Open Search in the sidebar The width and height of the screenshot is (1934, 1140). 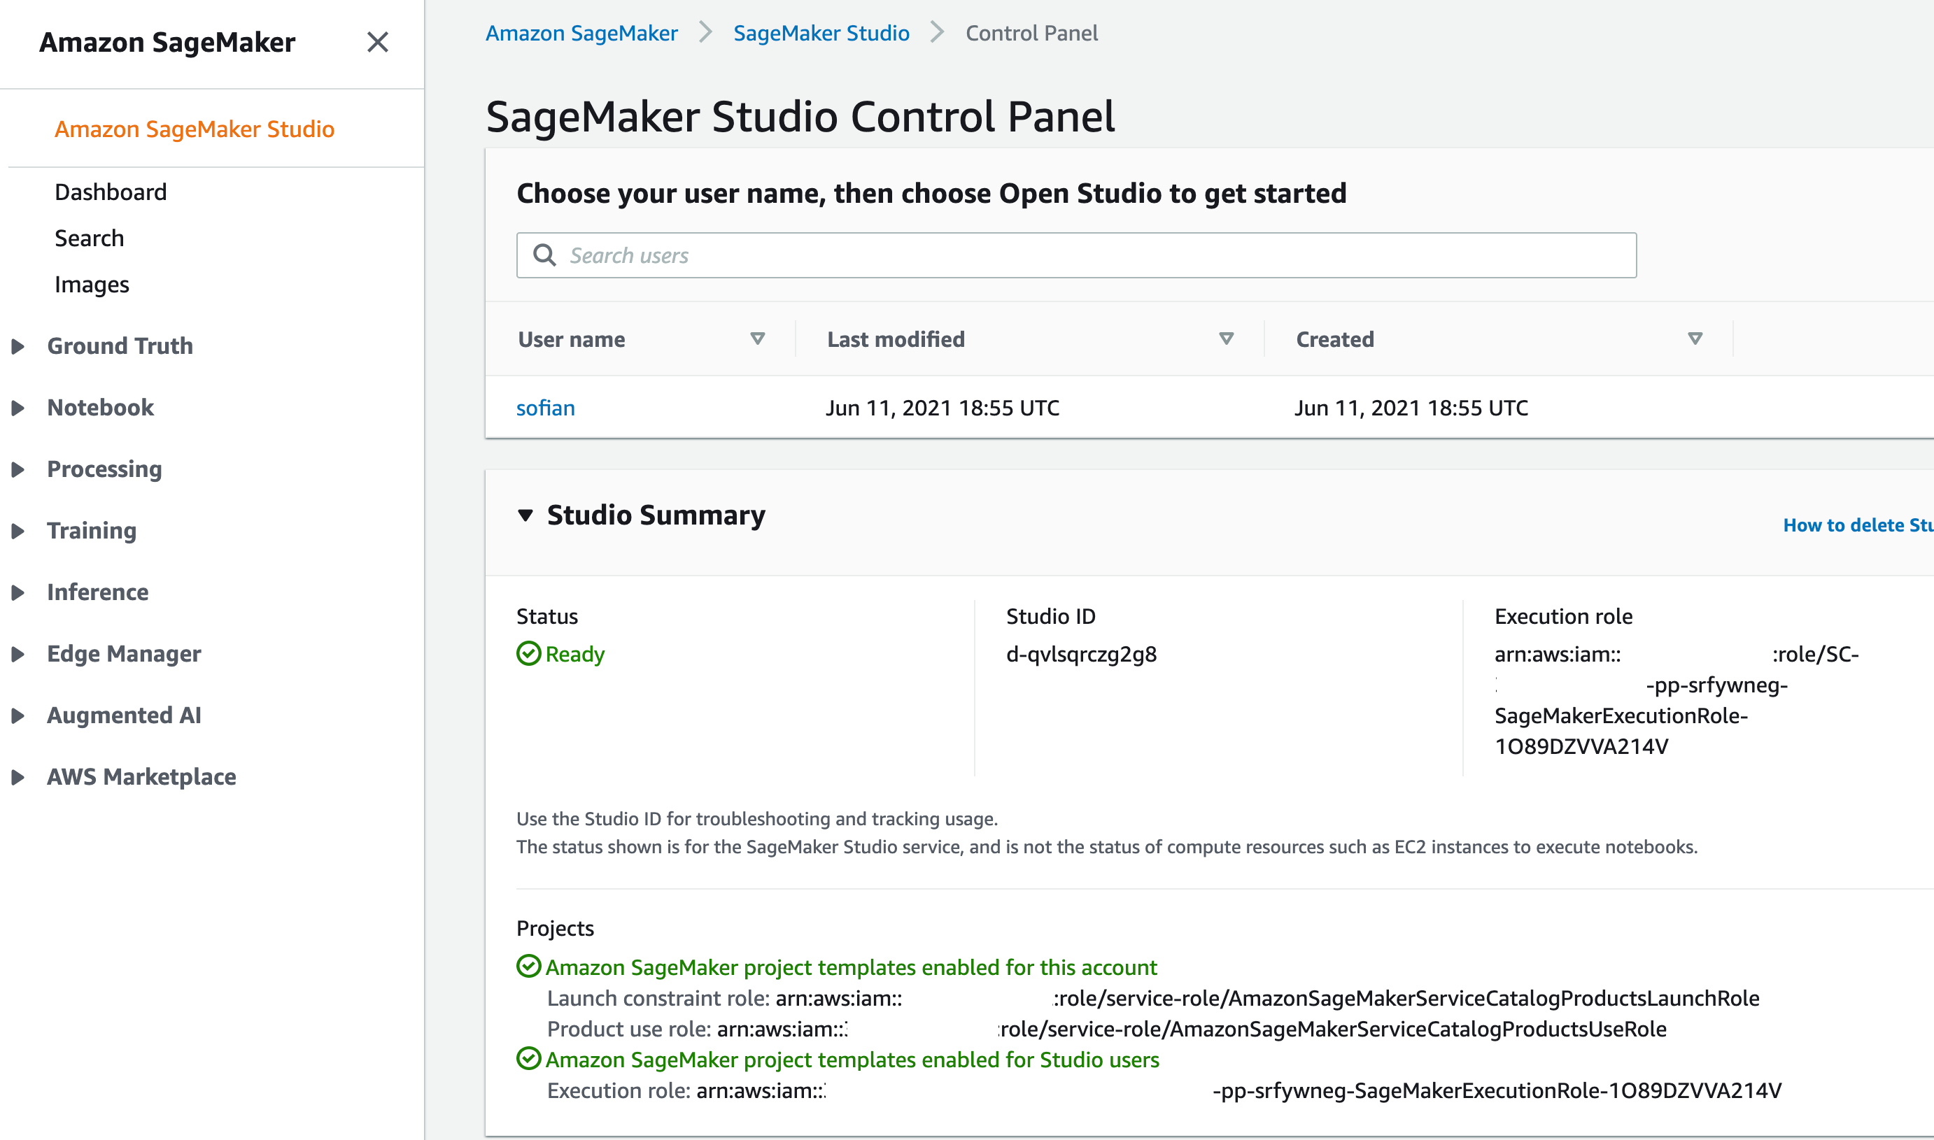89,238
